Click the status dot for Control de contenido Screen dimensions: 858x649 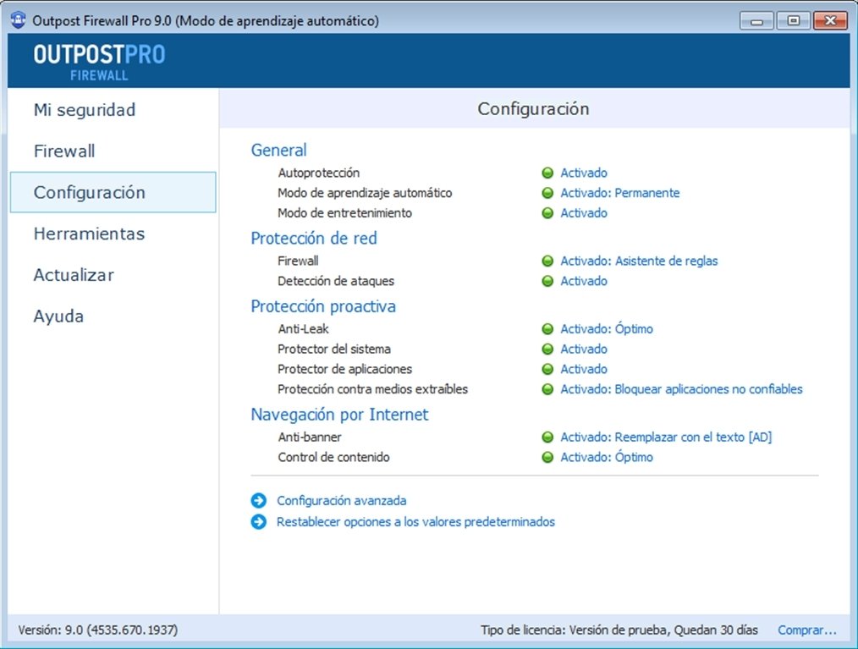(547, 458)
